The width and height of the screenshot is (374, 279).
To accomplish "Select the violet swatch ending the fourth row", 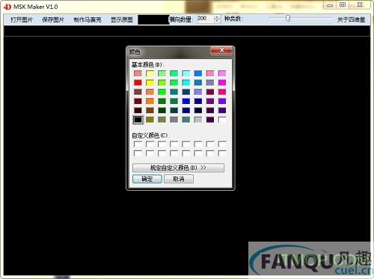I will 222,101.
